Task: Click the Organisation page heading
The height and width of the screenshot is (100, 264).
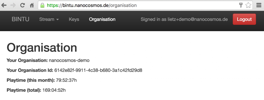Action: point(42,48)
